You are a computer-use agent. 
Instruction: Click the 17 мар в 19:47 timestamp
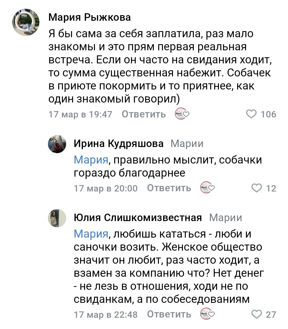80,114
